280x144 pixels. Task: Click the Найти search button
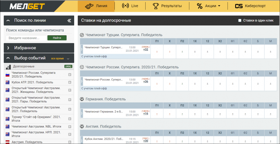57,38
